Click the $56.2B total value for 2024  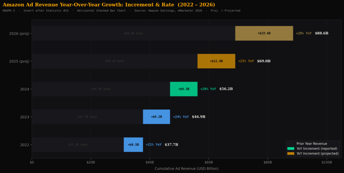point(226,89)
